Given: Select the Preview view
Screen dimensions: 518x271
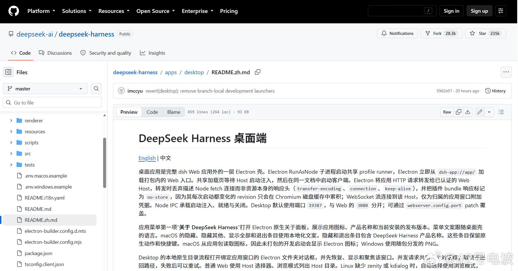Looking at the screenshot, I should (129, 112).
